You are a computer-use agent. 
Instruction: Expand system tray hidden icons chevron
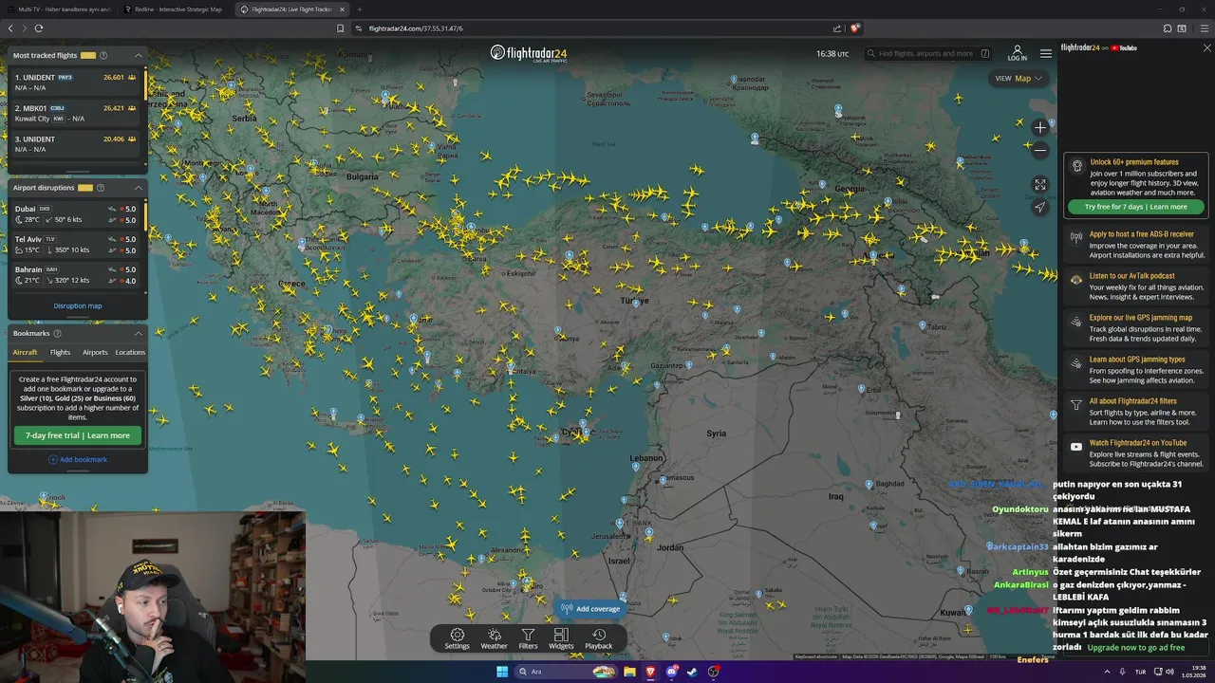coord(1109,671)
